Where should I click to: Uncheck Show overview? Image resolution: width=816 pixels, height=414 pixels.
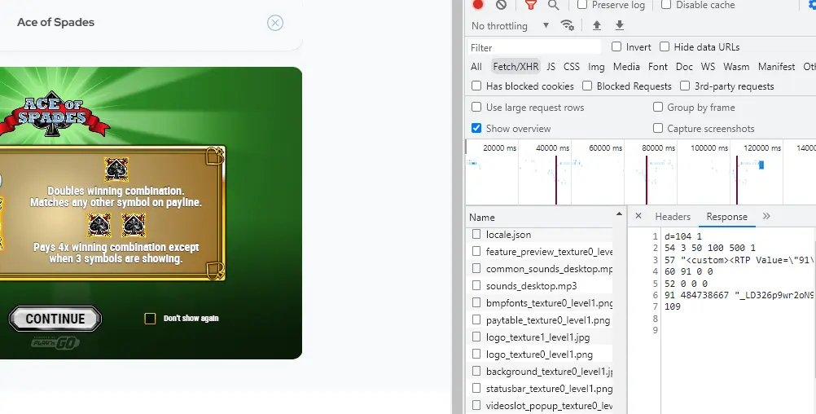tap(476, 128)
